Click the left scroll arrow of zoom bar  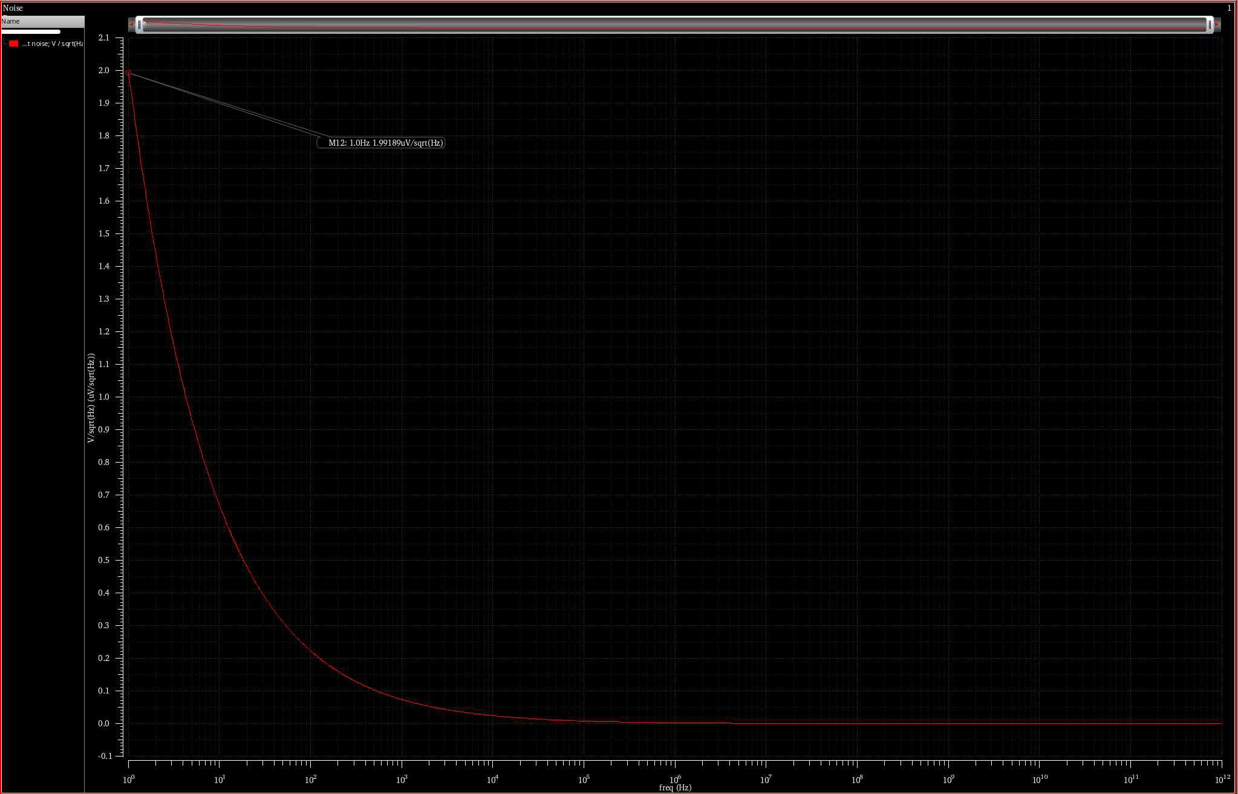pyautogui.click(x=131, y=25)
